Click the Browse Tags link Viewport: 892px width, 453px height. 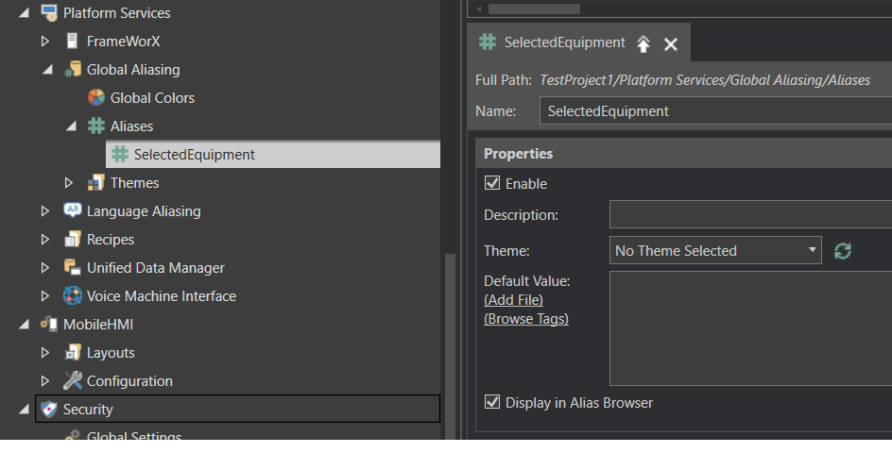tap(526, 319)
